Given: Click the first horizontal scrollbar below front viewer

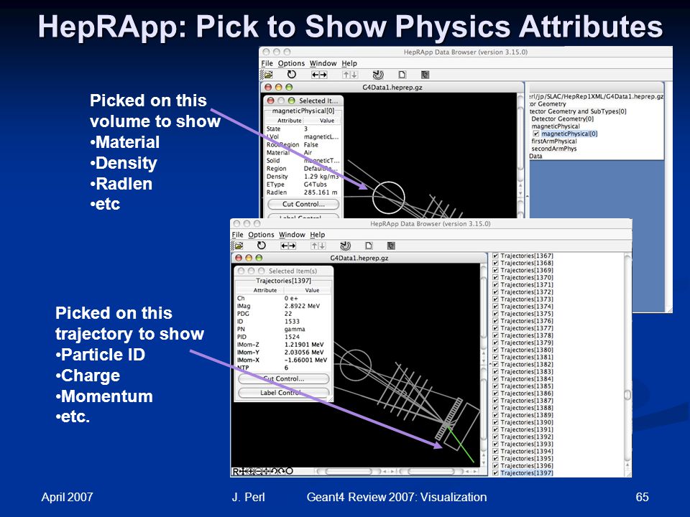Looking at the screenshot, I should click(349, 471).
